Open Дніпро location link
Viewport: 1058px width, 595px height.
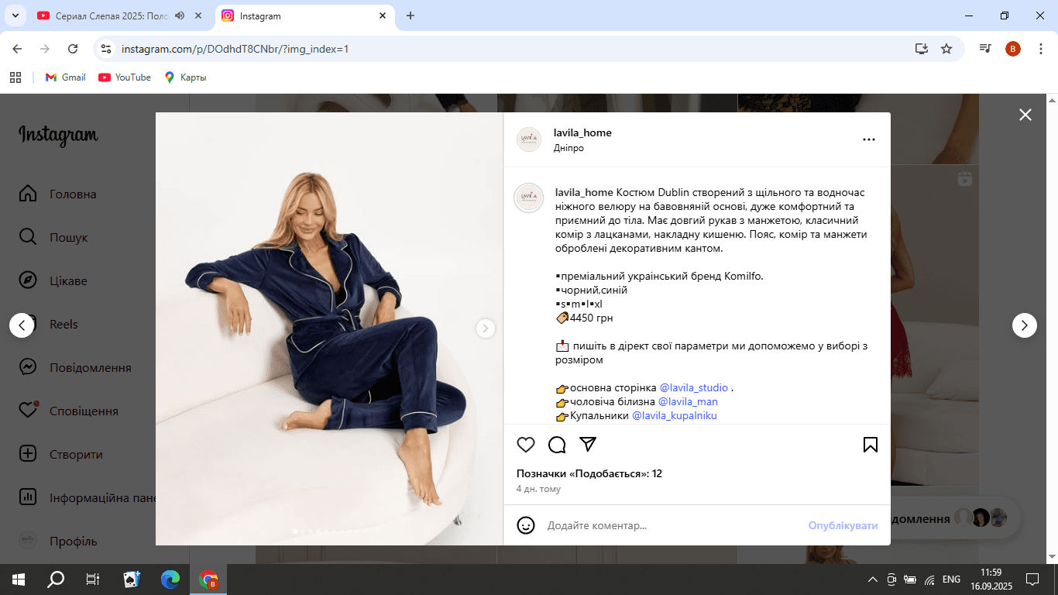pyautogui.click(x=569, y=147)
